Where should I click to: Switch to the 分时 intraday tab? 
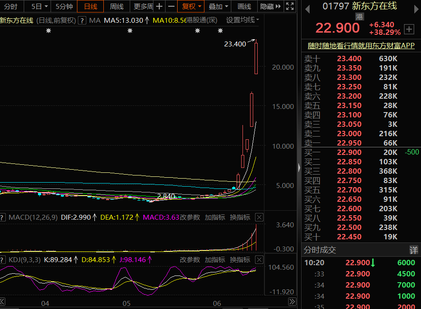pyautogui.click(x=11, y=6)
